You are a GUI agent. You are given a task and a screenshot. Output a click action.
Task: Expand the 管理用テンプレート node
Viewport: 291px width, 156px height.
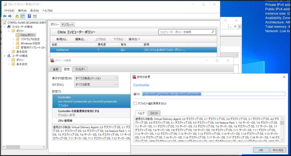(13, 48)
